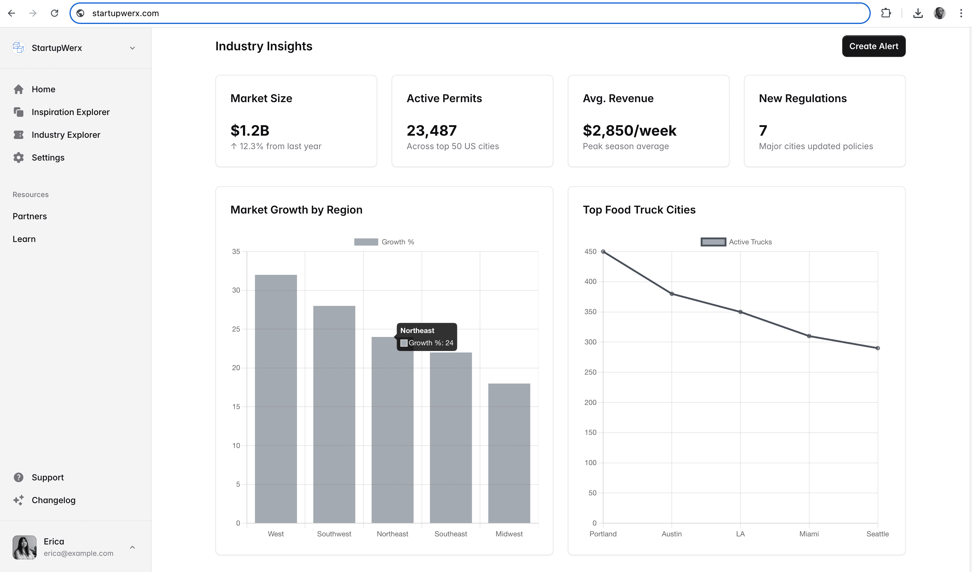Viewport: 972px width, 572px height.
Task: Click the Changelog sparkles icon
Action: click(x=18, y=500)
